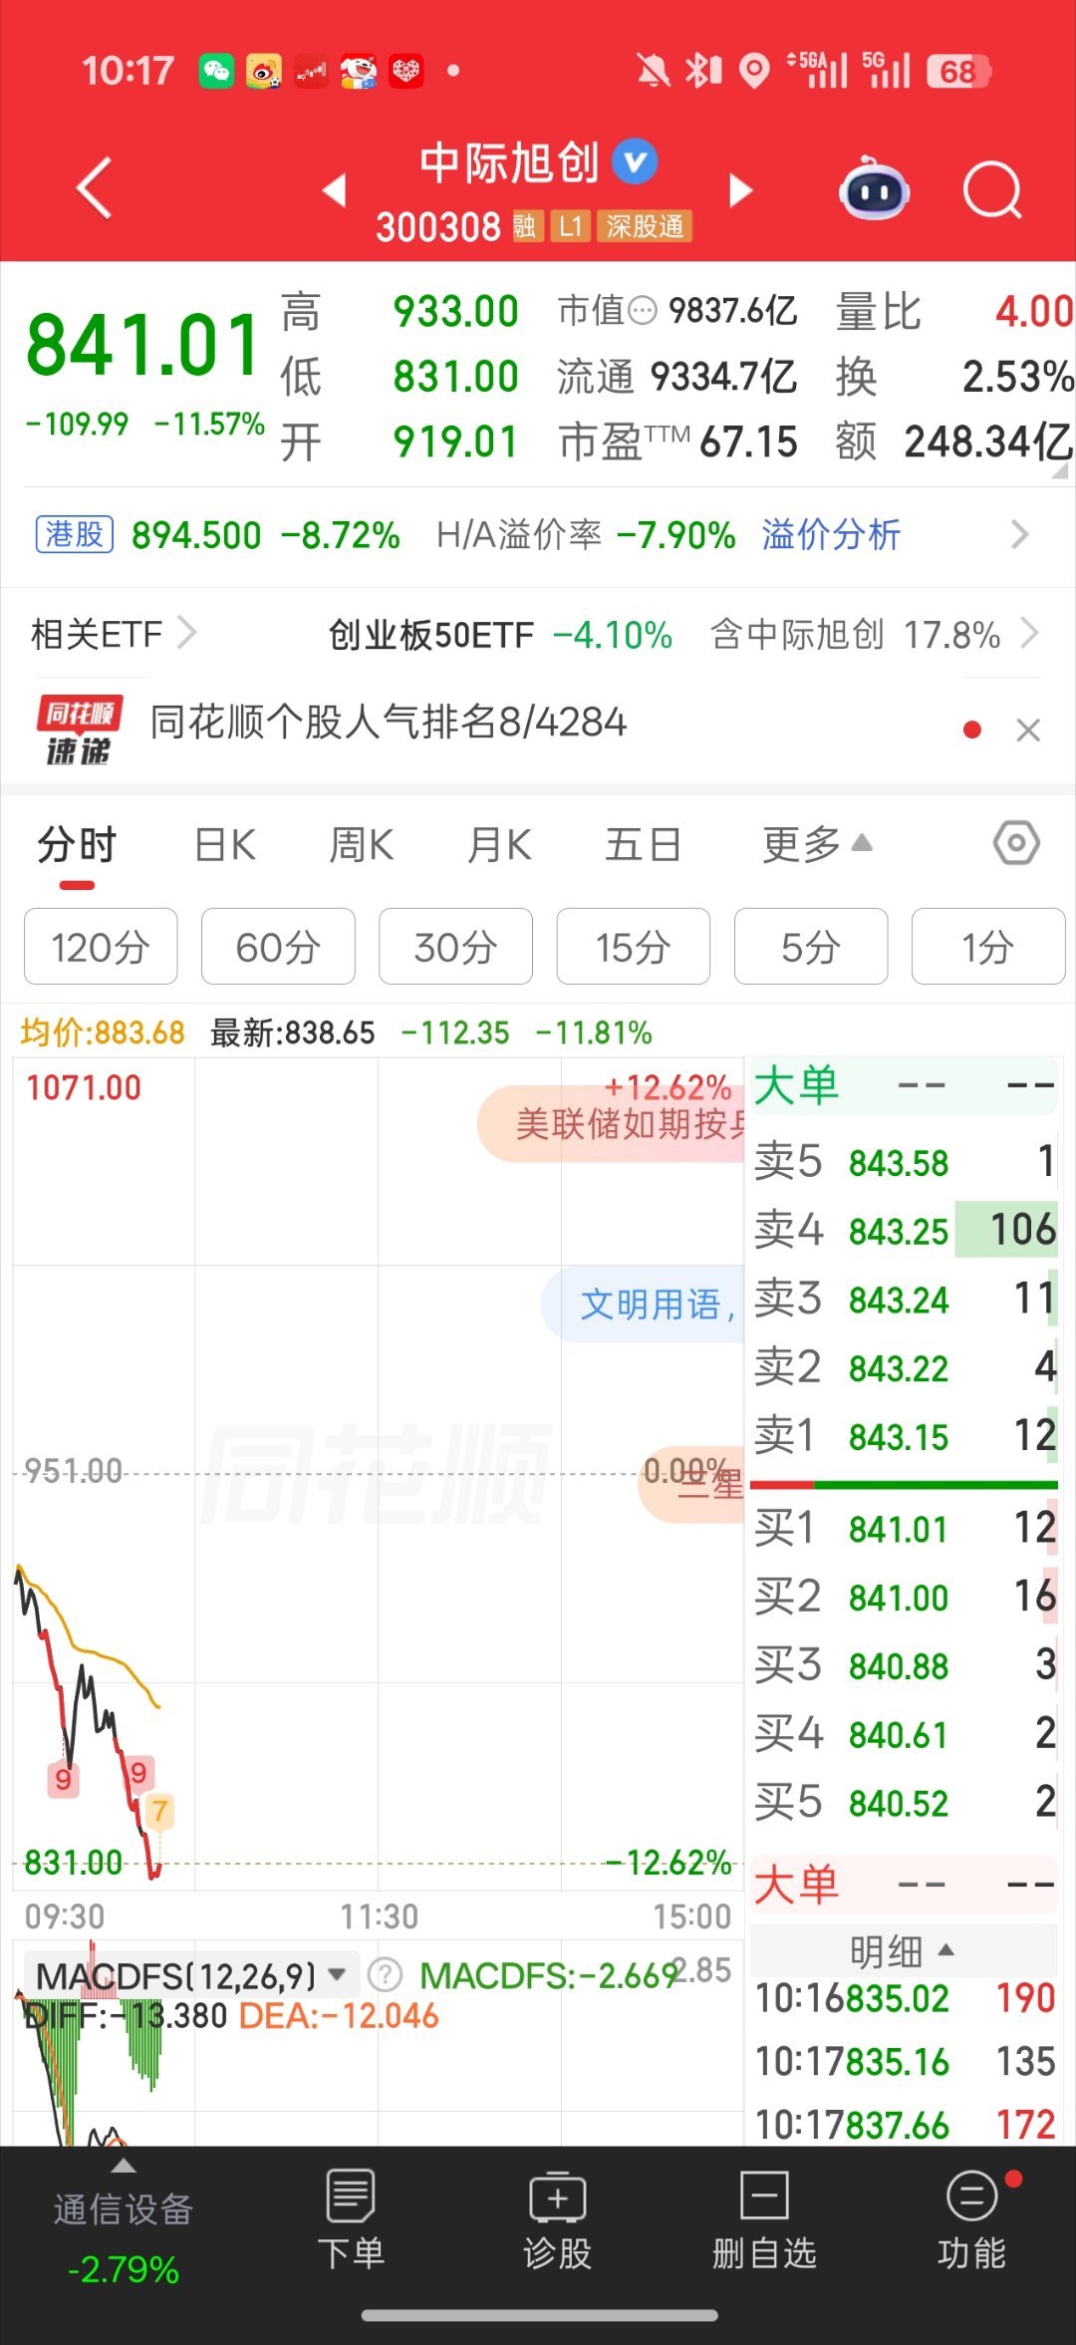Open chart settings hexagon icon

point(1016,843)
